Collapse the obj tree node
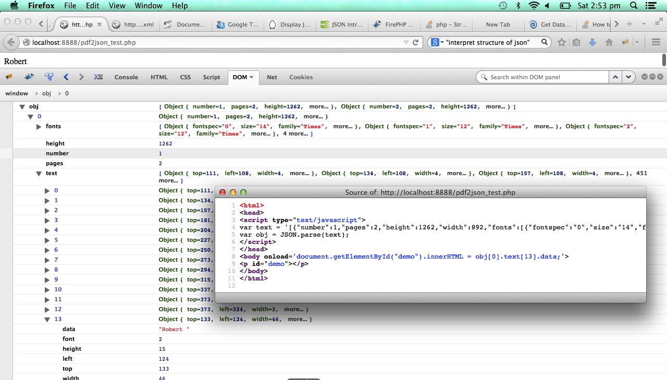This screenshot has height=380, width=667. (22, 106)
